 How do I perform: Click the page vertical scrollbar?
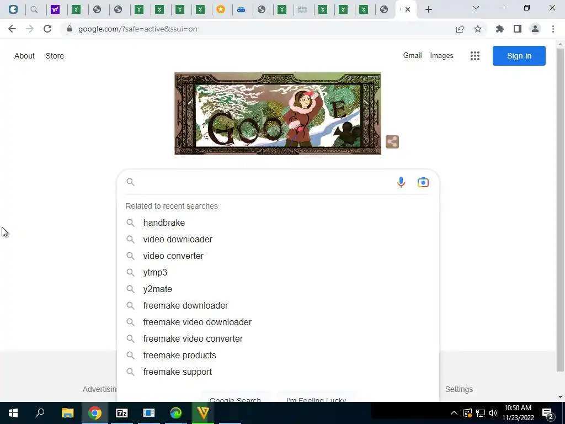click(x=560, y=209)
